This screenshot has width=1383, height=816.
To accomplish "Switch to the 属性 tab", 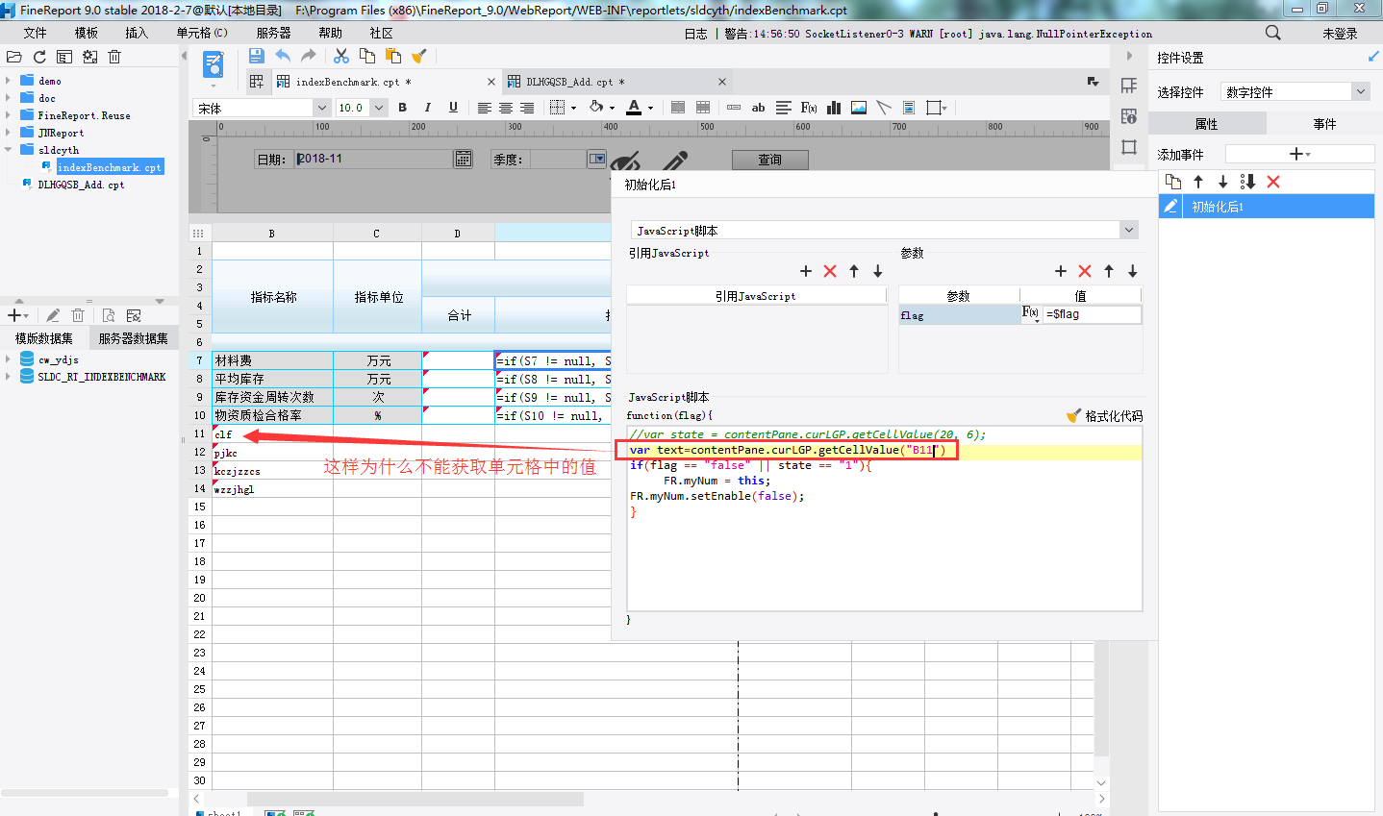I will tap(1207, 124).
